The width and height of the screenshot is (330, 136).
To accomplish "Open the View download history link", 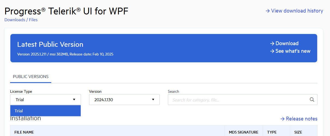I will tap(297, 11).
